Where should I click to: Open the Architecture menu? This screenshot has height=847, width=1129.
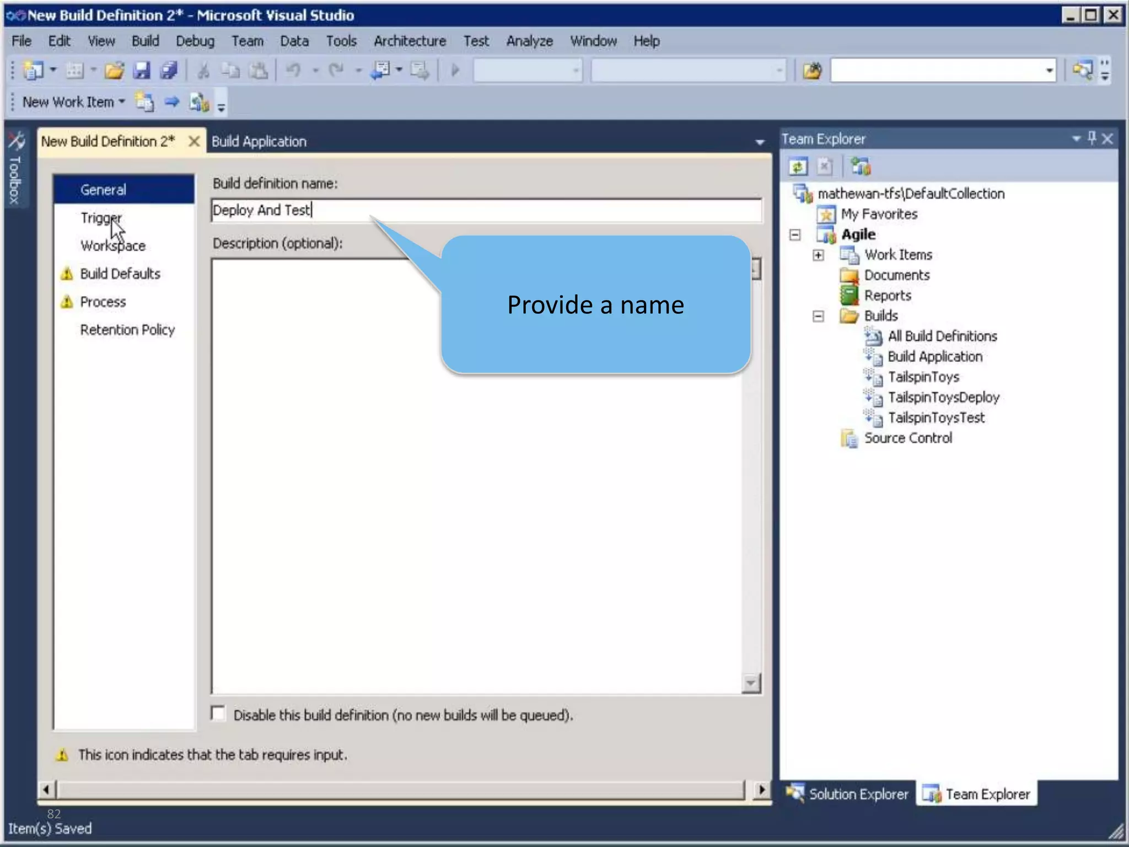click(410, 41)
